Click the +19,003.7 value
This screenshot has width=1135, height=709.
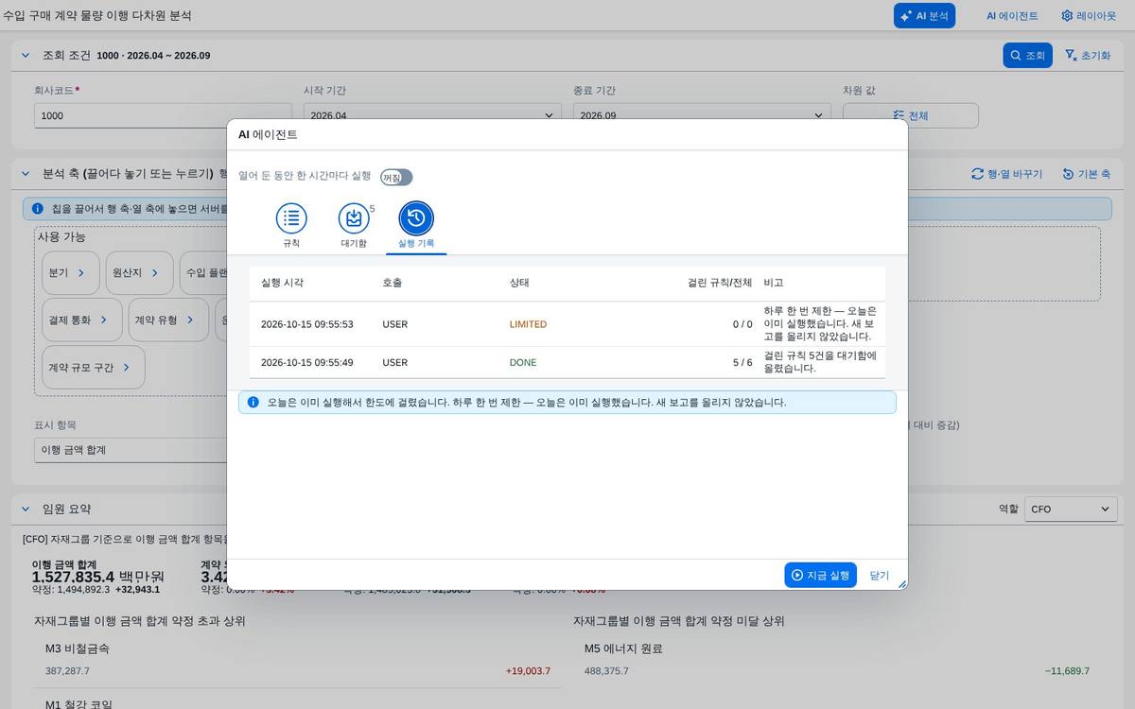528,671
